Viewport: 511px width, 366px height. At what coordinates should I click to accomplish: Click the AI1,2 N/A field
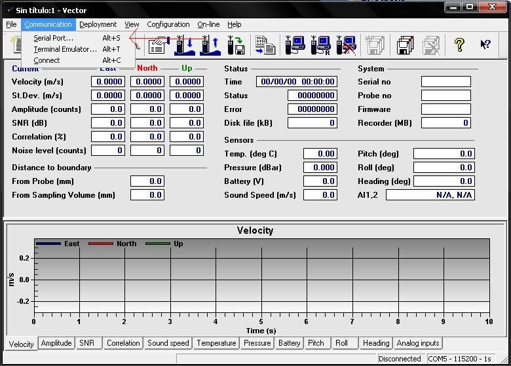430,194
